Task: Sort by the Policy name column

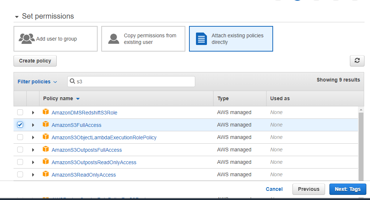Action: click(x=61, y=98)
